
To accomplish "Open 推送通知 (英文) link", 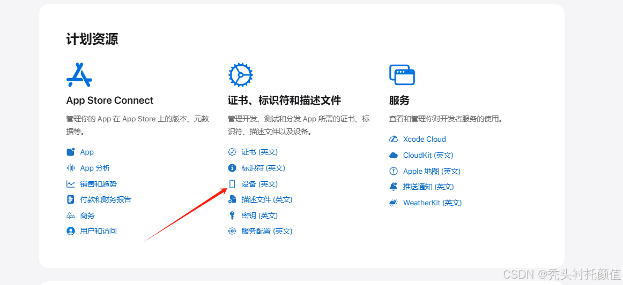I will [x=428, y=187].
